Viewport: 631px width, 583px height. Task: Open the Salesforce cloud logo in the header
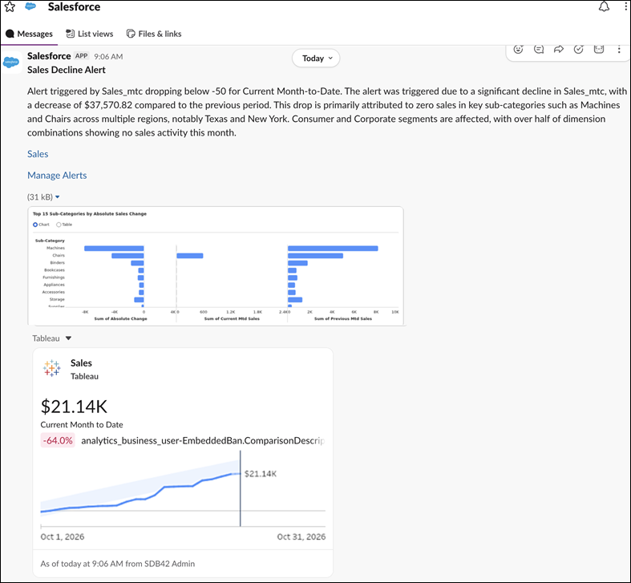point(30,6)
